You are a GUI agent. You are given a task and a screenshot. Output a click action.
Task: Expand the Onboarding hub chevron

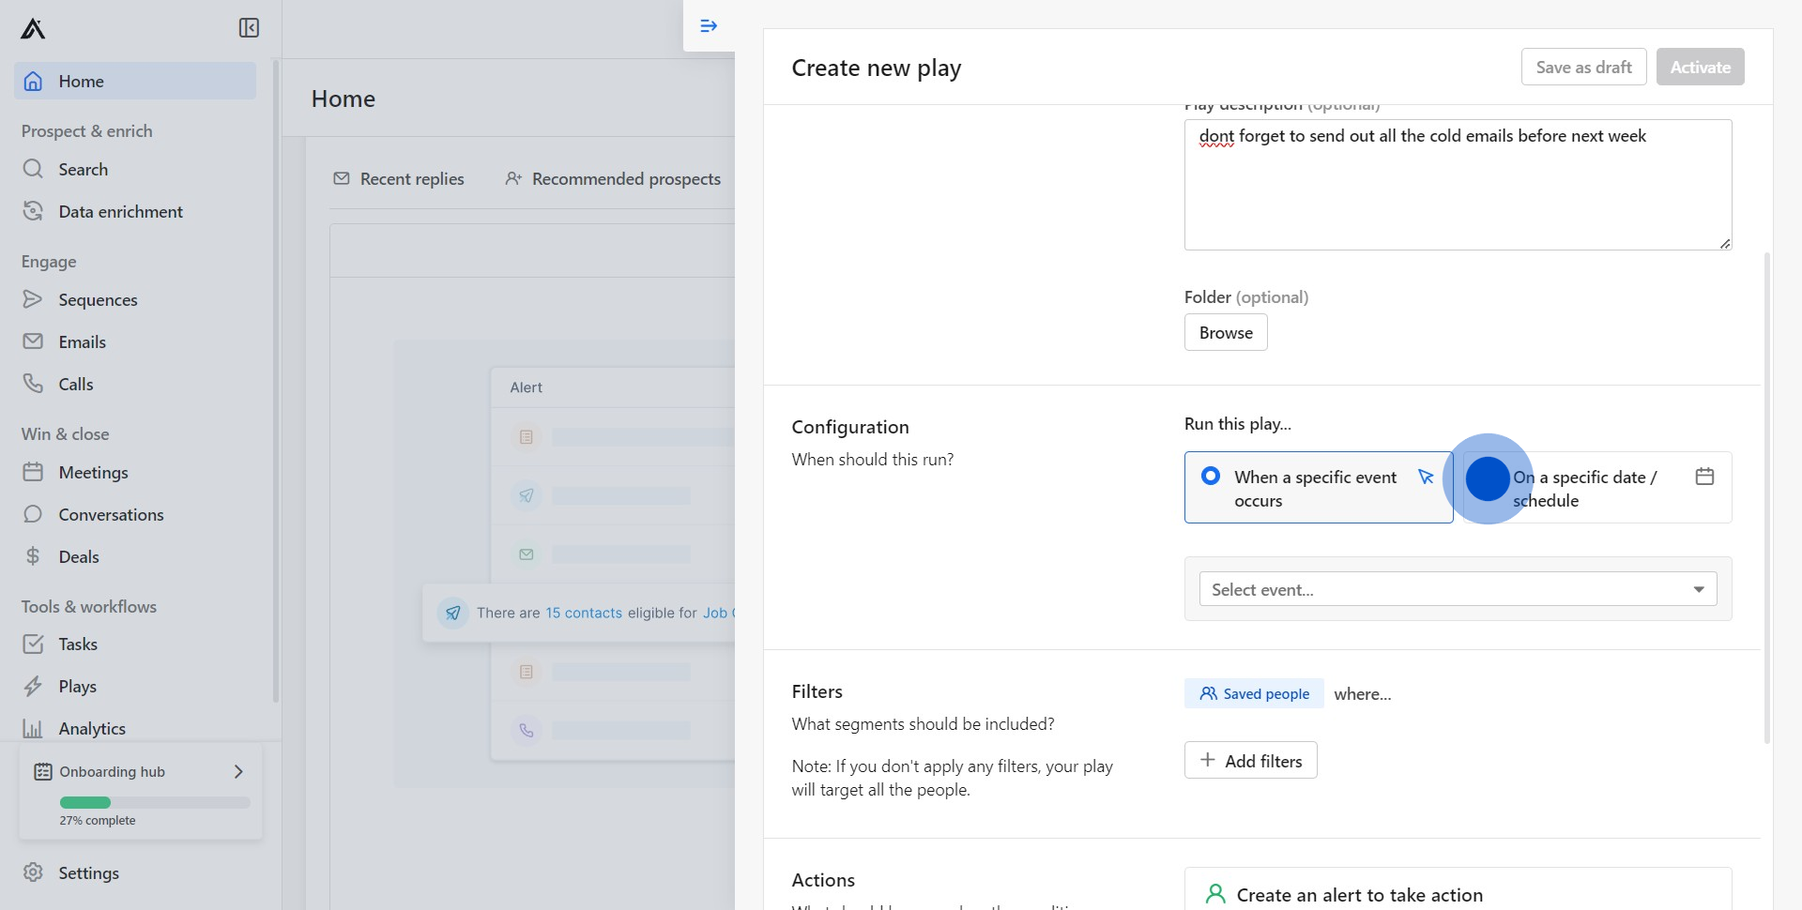238,771
